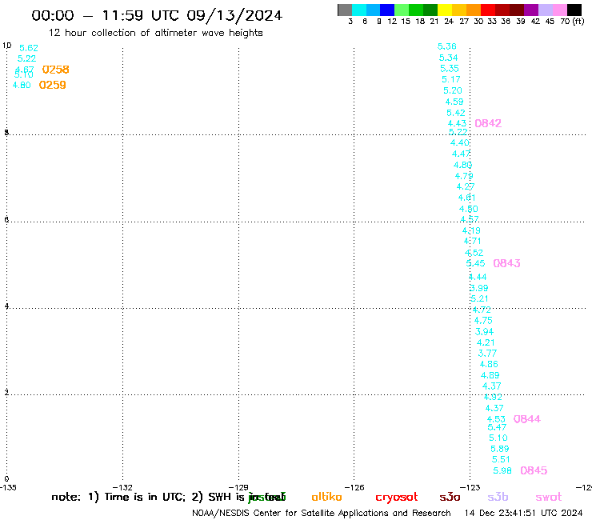
Task: Click wave height value 4.47
Action: (x=462, y=154)
